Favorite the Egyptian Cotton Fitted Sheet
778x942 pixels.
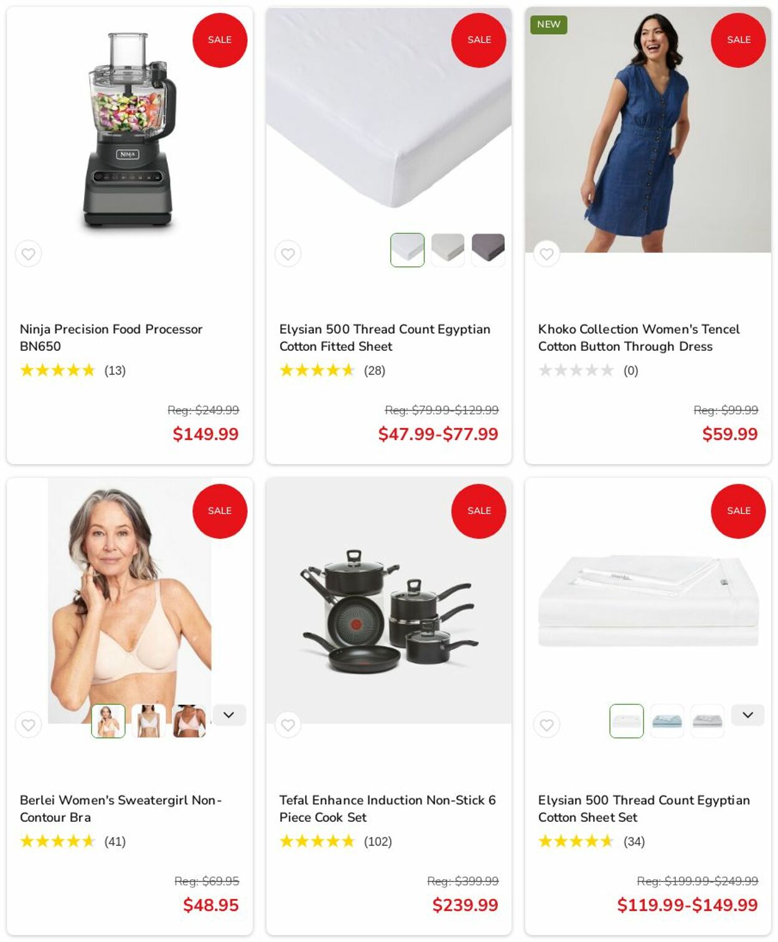pos(288,254)
